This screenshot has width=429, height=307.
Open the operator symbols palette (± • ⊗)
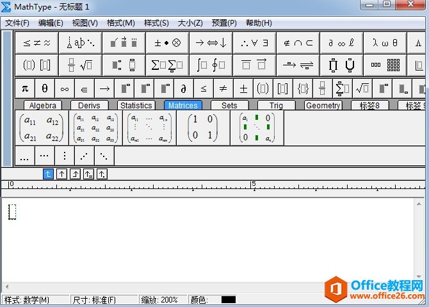pos(168,43)
